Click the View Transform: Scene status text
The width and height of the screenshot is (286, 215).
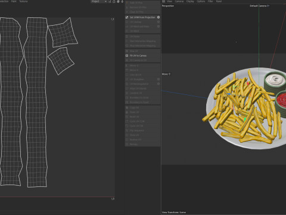(x=174, y=212)
